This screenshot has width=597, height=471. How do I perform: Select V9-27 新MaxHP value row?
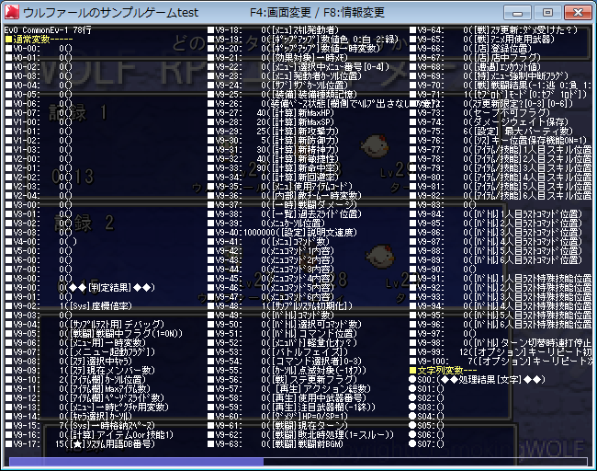(x=271, y=112)
